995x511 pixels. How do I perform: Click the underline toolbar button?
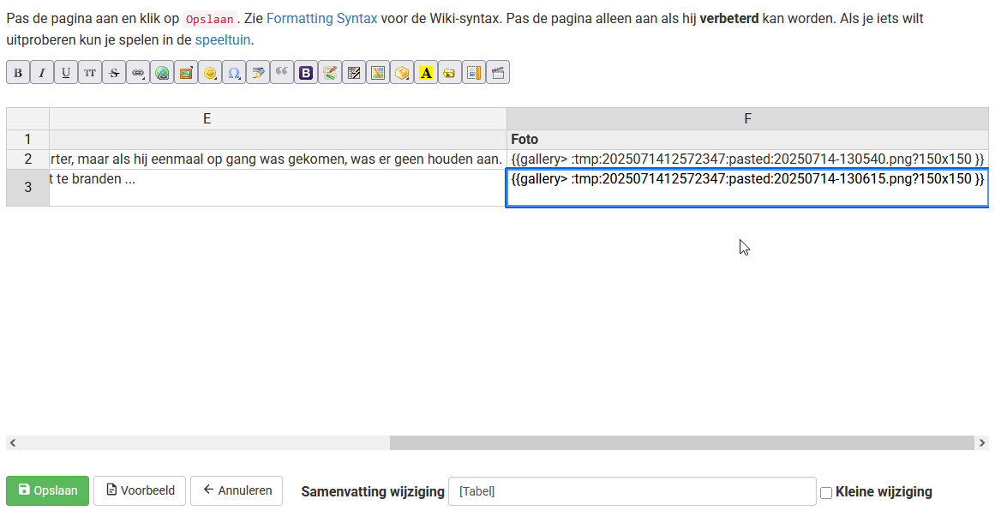pos(66,73)
